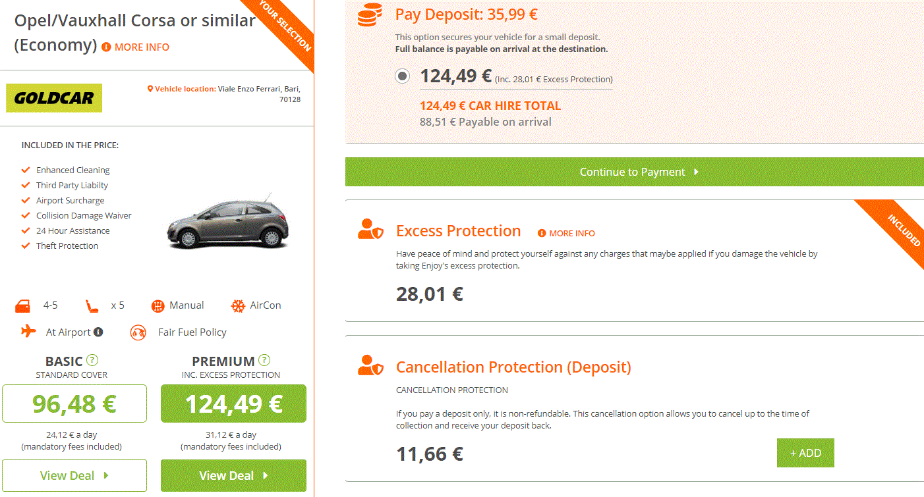Add Cancellation Protection with the + ADD button

[805, 453]
